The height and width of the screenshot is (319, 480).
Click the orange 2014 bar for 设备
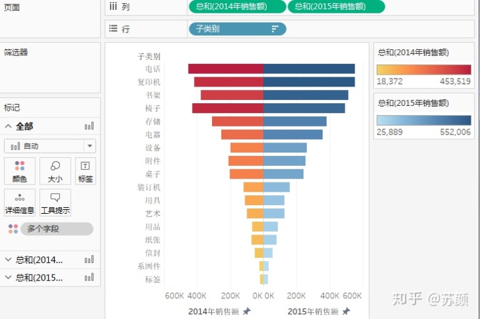[x=247, y=148]
